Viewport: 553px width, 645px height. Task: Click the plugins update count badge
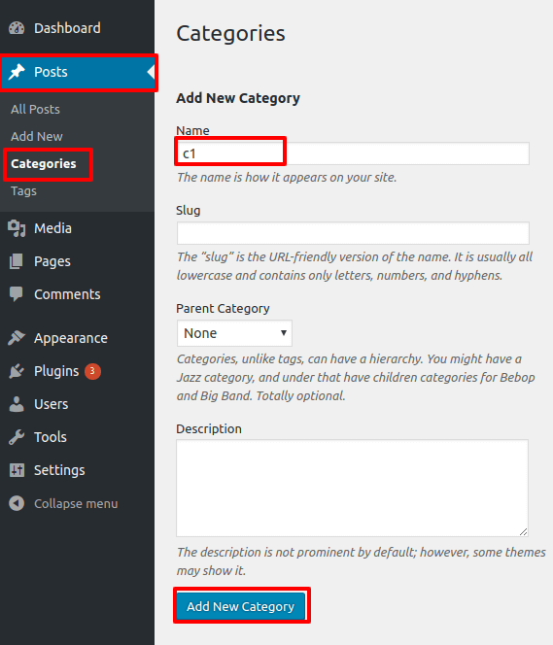(92, 371)
